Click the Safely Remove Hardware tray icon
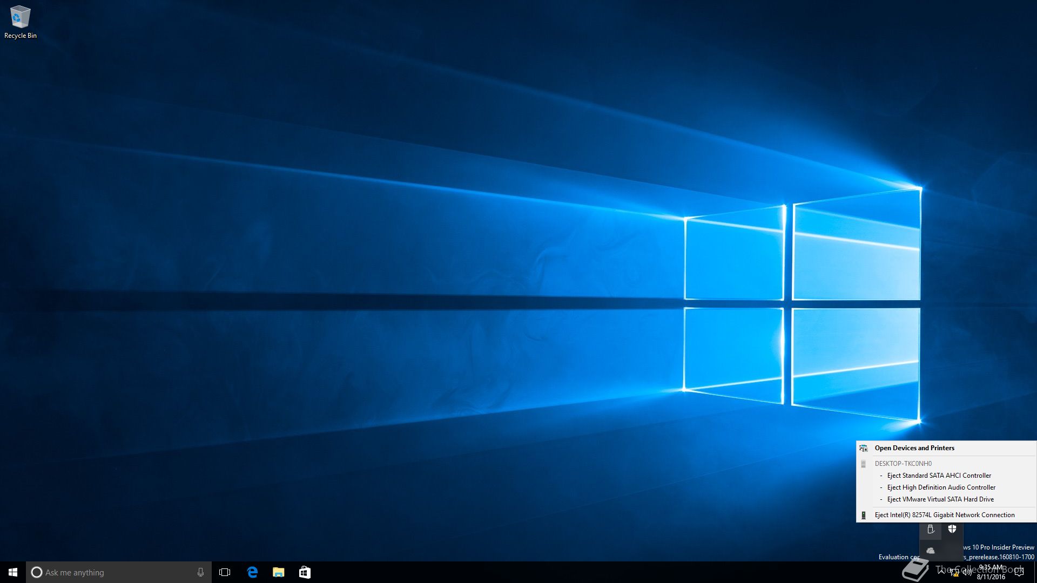The height and width of the screenshot is (583, 1037). (x=931, y=530)
